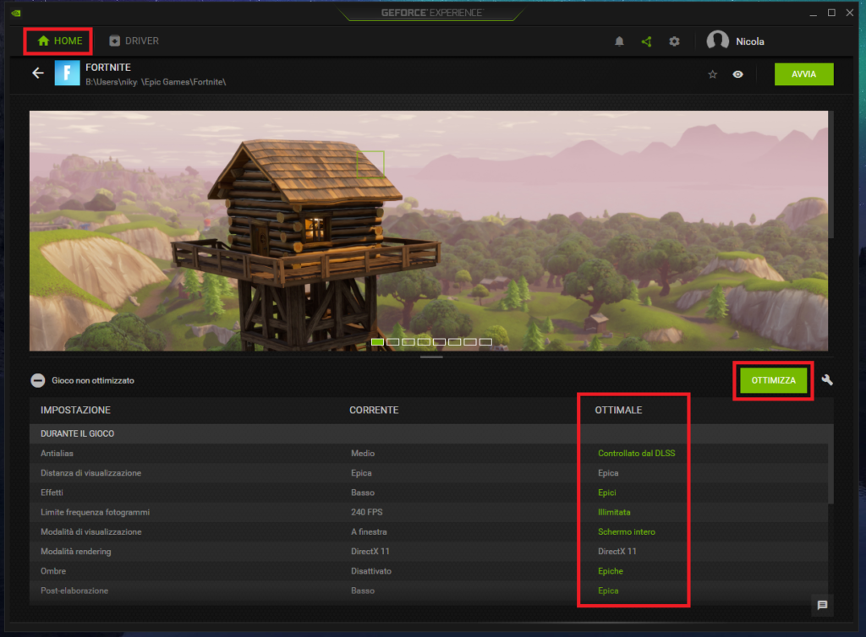This screenshot has width=866, height=637.
Task: Click the CORRENTE column header
Action: pyautogui.click(x=374, y=411)
